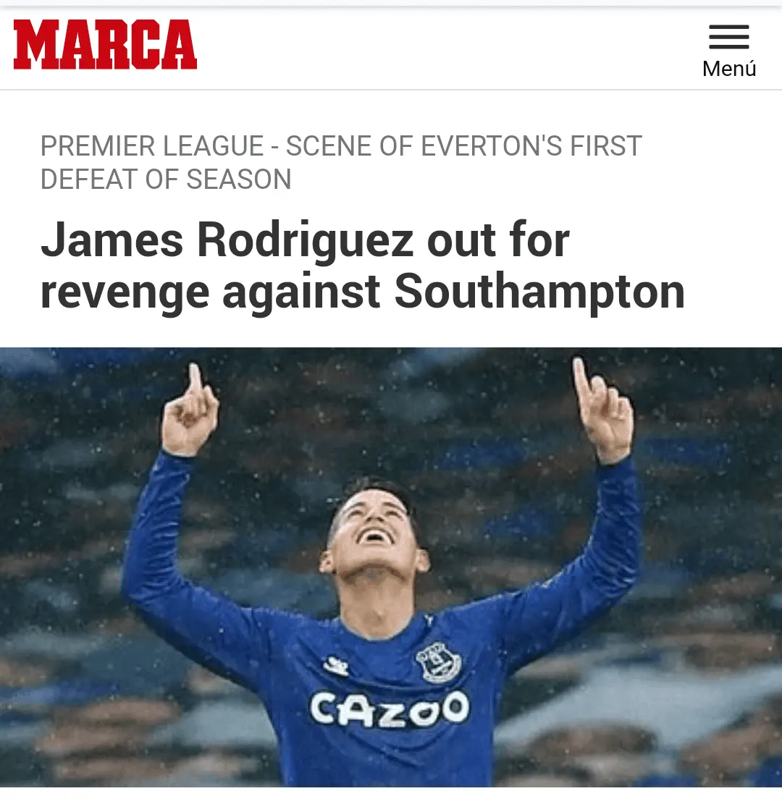Click the word Southampton in the headline
The height and width of the screenshot is (812, 782).
[539, 292]
